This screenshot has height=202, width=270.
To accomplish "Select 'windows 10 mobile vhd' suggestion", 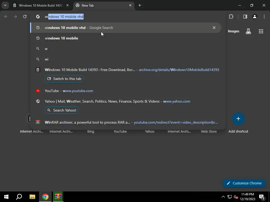I will (x=126, y=28).
